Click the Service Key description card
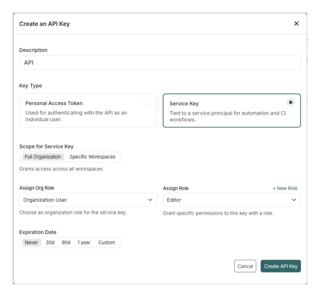Screen dimensions: 320x297 231,110
